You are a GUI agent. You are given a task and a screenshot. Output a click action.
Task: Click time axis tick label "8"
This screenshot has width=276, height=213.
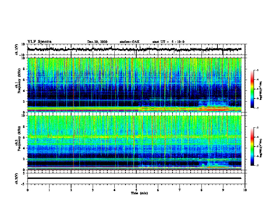[x=201, y=190]
